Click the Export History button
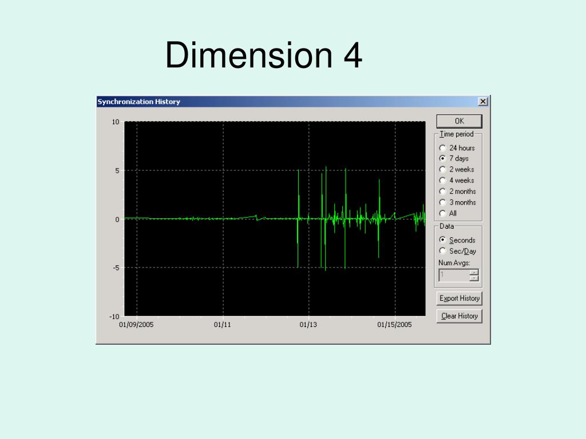 click(460, 298)
